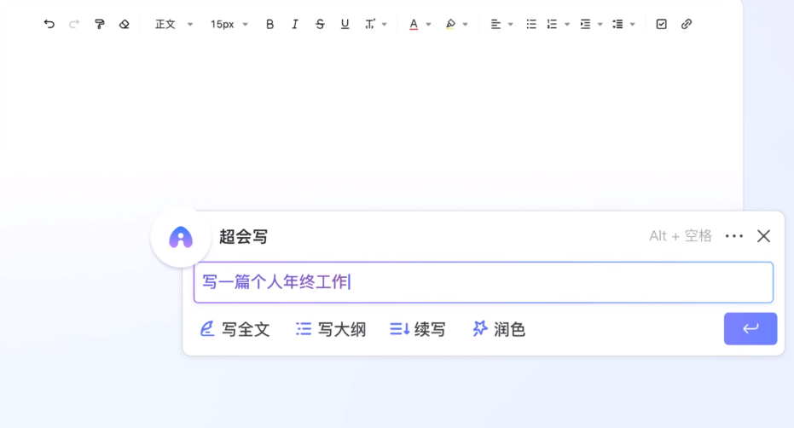Image resolution: width=794 pixels, height=428 pixels.
Task: Click the 超会写 prompt input field
Action: pyautogui.click(x=483, y=282)
